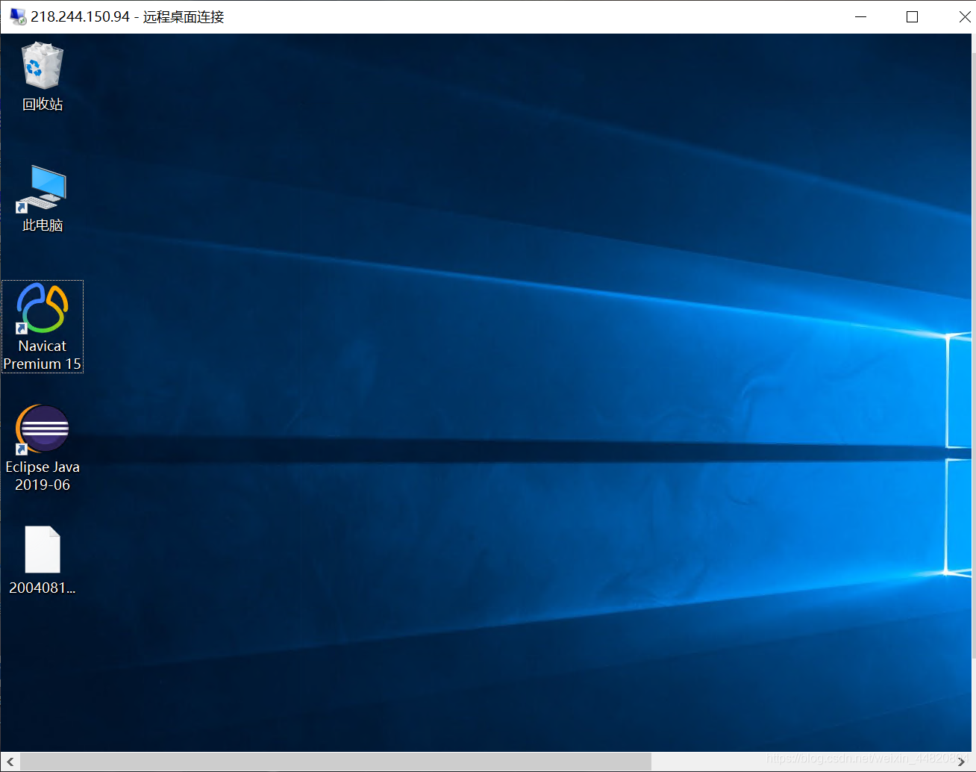Click the right arrow of horizontal scrollbar
This screenshot has height=772, width=976.
click(x=961, y=762)
